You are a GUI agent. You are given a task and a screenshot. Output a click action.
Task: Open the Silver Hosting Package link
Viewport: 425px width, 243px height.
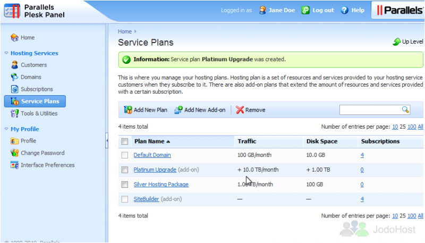coord(160,185)
